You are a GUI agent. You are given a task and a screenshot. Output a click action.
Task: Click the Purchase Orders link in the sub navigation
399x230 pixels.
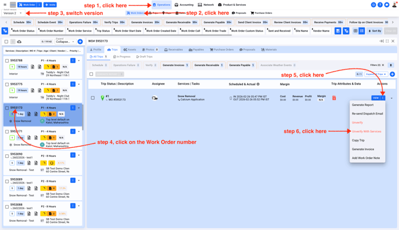tap(261, 13)
